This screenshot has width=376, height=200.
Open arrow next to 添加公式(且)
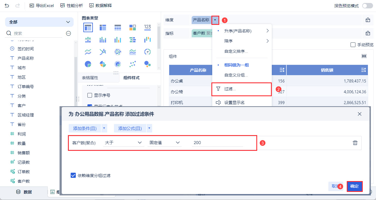click(149, 129)
